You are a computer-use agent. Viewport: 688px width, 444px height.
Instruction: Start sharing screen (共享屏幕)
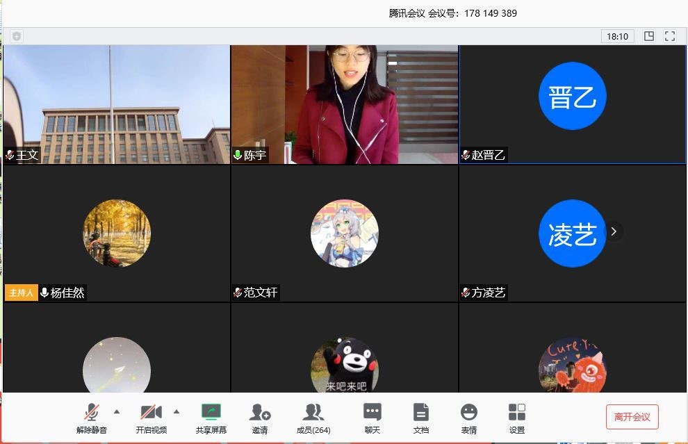point(211,417)
